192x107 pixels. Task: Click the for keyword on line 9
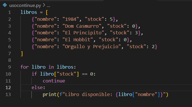point(24,67)
